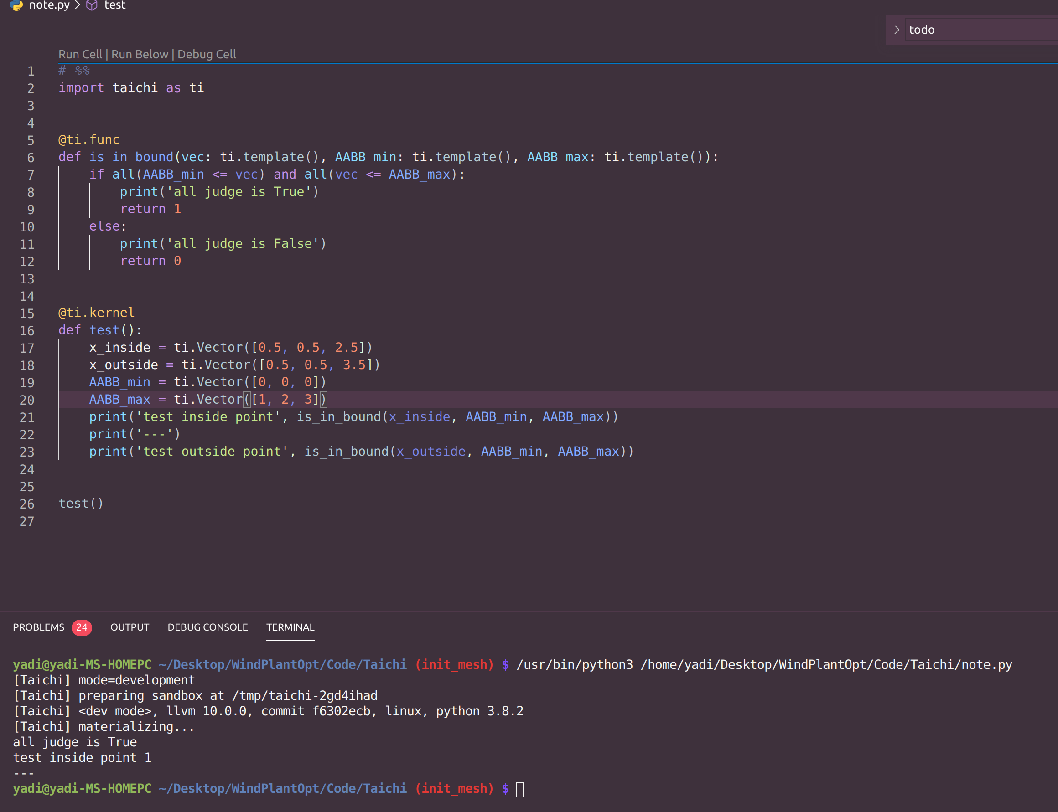The image size is (1058, 812).
Task: Place cursor on the test() call
Action: (81, 503)
